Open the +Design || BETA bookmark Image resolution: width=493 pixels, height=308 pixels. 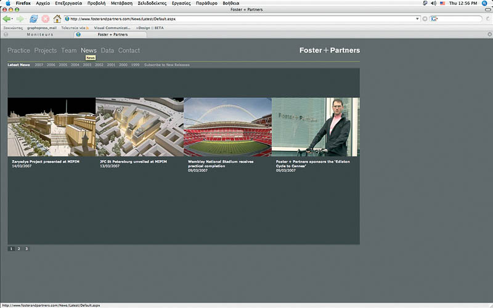(x=150, y=28)
